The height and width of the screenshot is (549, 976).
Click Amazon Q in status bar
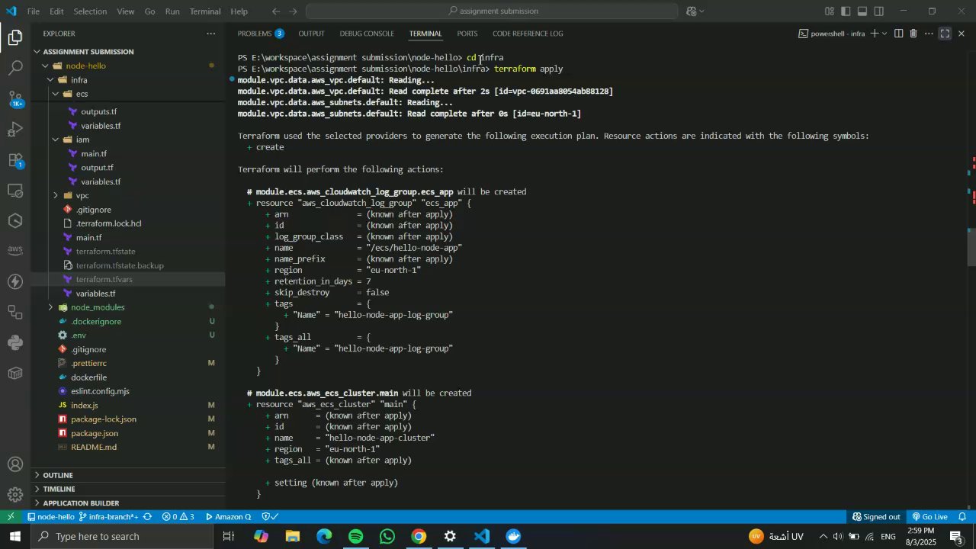(228, 517)
